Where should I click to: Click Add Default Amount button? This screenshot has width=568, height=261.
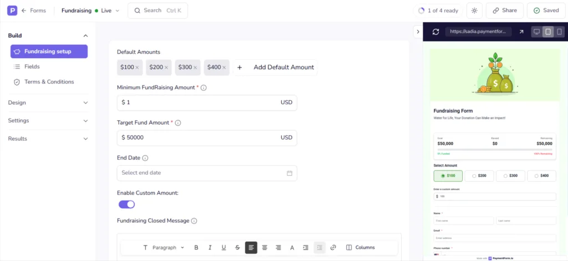pos(275,68)
